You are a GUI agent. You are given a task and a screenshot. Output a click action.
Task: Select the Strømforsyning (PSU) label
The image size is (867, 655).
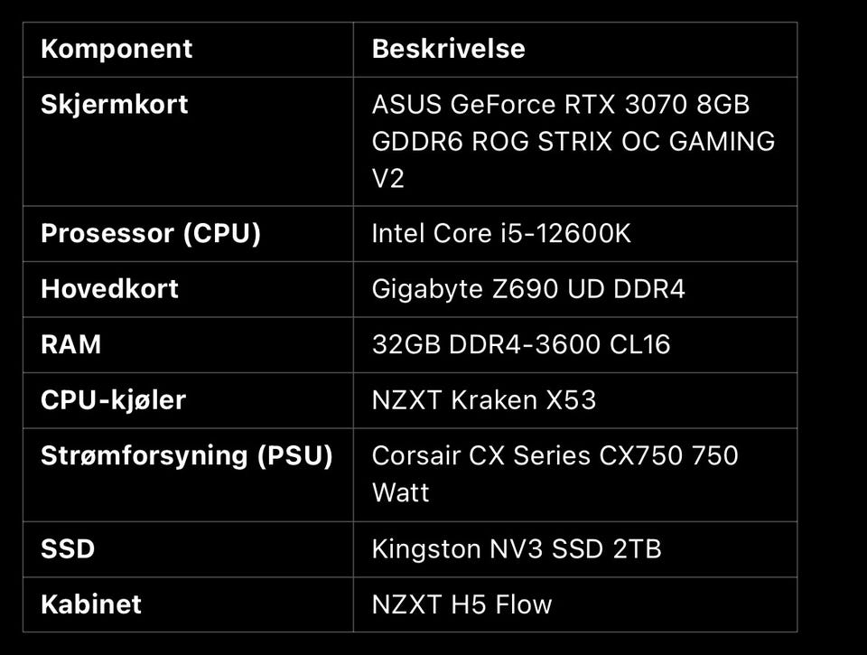tap(186, 455)
